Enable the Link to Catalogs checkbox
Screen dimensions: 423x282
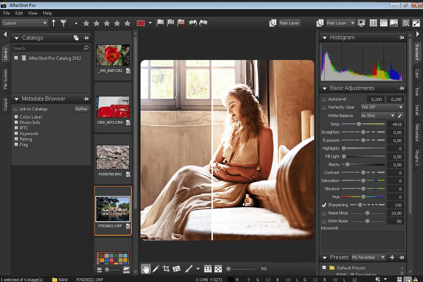tap(15, 109)
